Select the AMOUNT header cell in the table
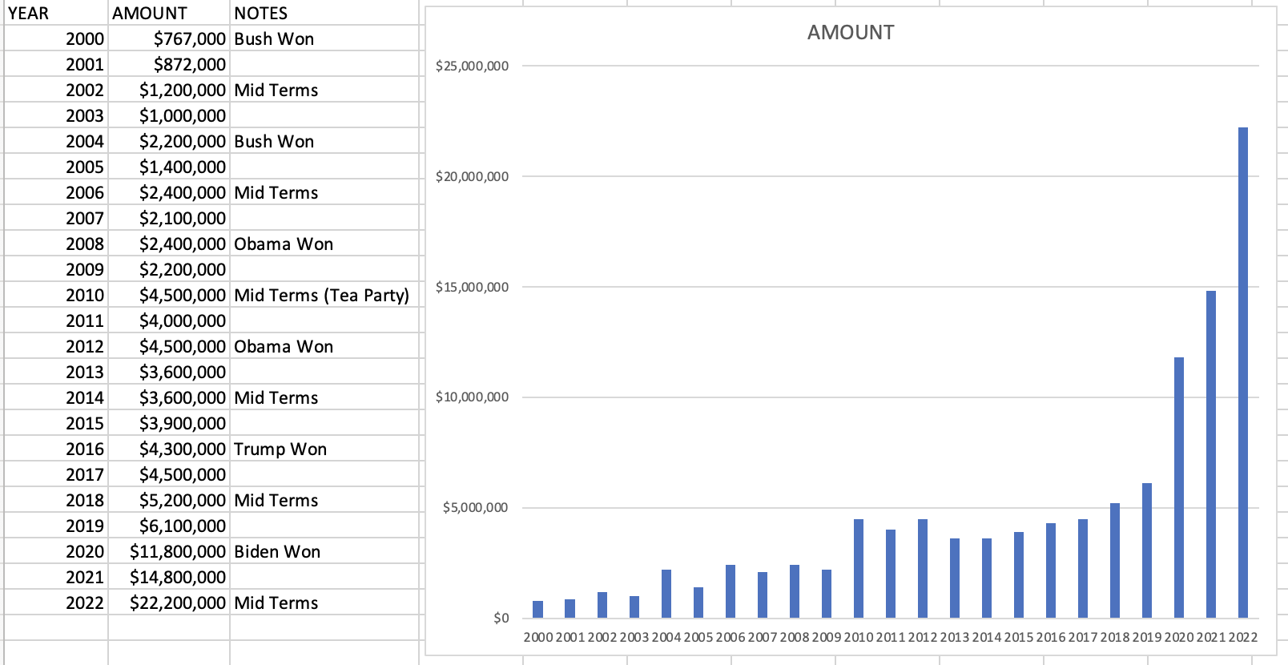Screen dimensions: 1288x665 tap(168, 13)
